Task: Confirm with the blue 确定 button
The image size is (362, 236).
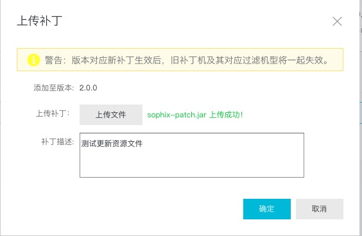Action: [x=267, y=209]
